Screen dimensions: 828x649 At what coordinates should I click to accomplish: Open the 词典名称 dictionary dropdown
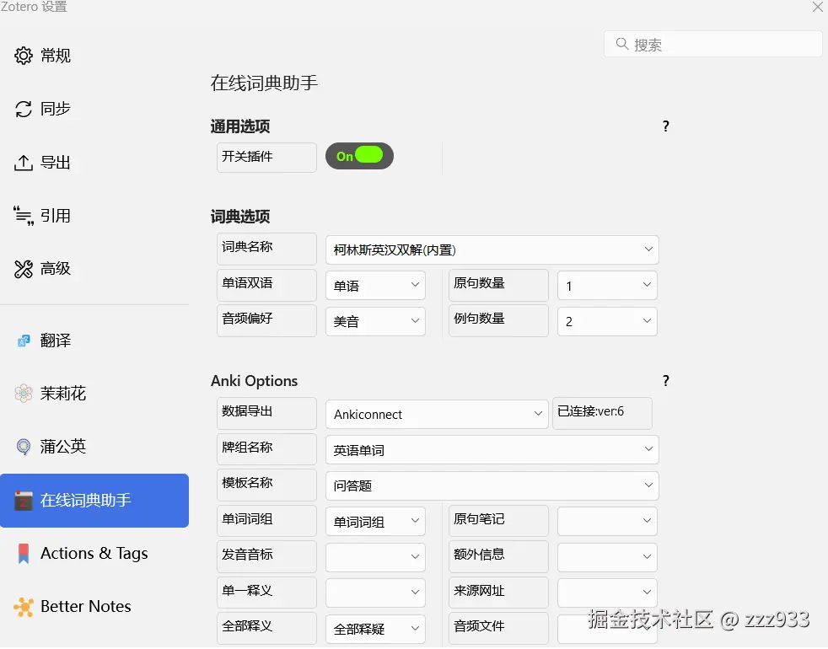click(x=492, y=249)
